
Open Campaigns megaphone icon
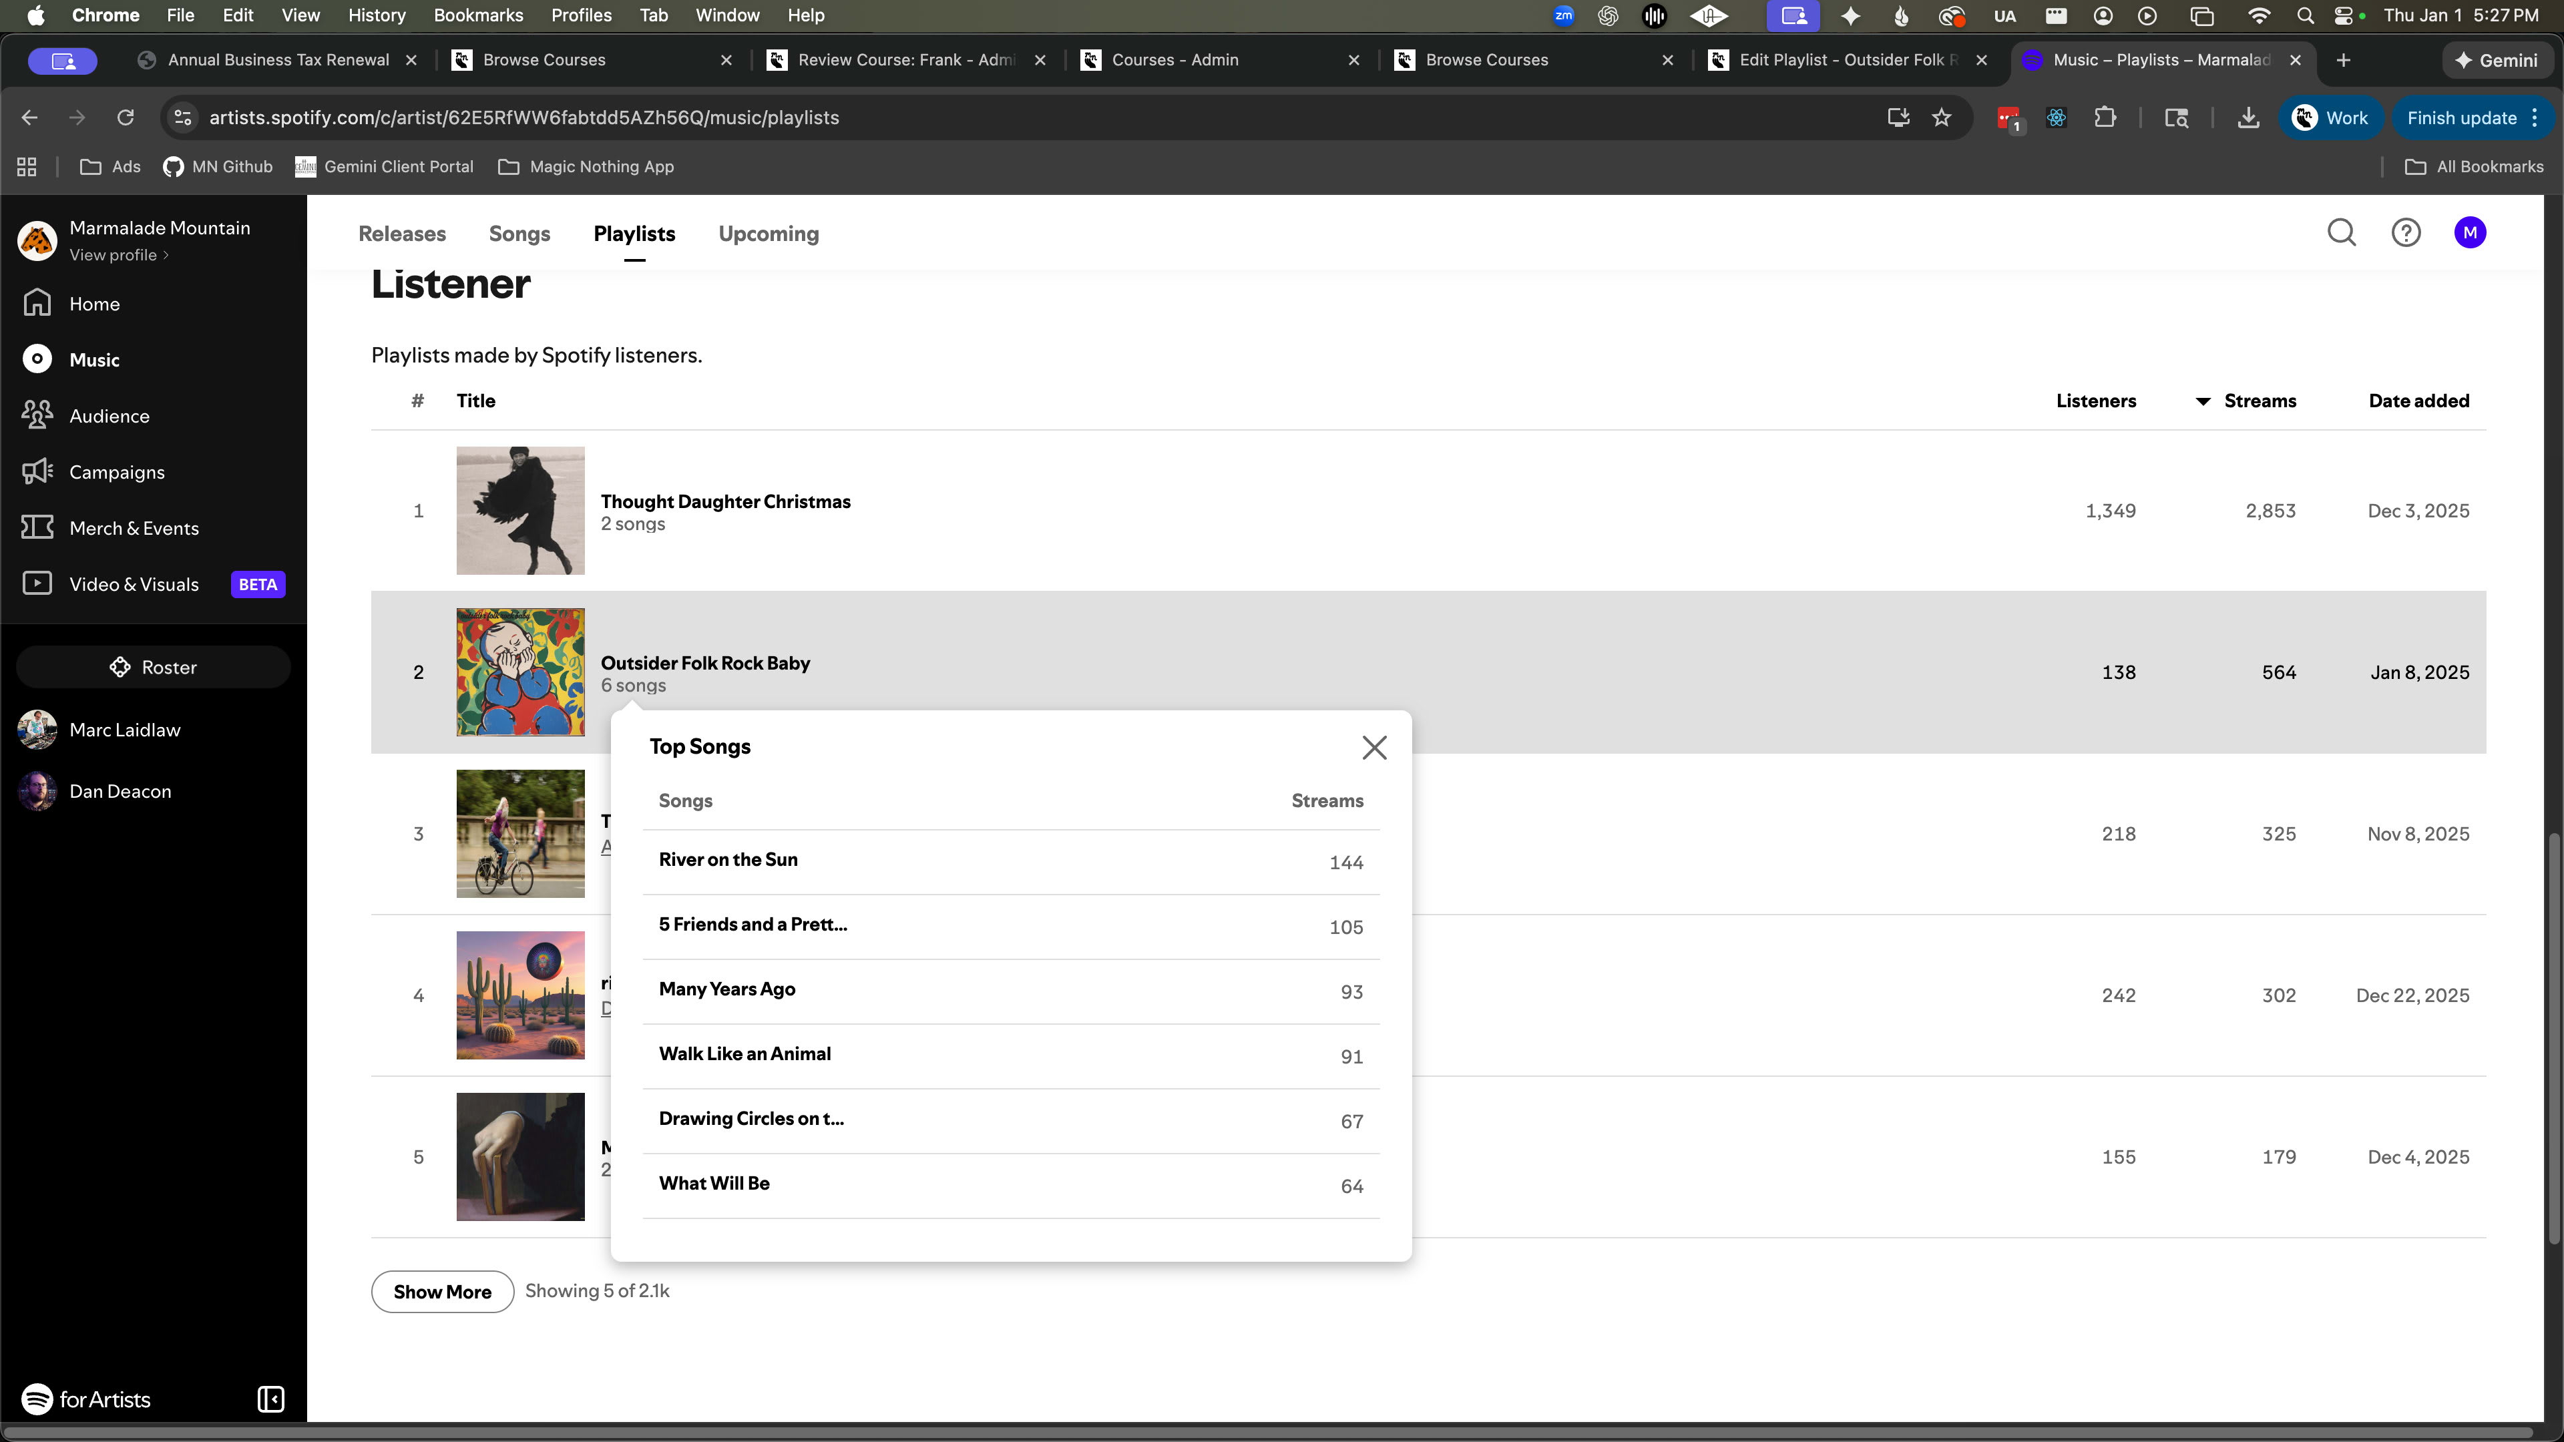37,472
